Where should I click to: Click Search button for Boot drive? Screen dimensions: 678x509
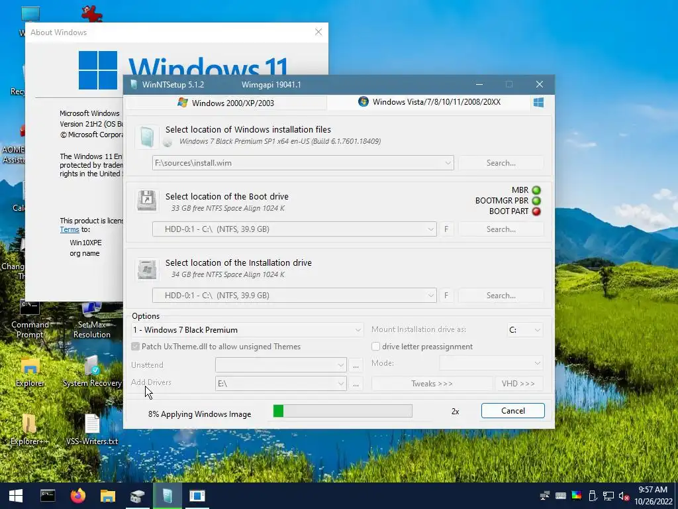coord(501,229)
